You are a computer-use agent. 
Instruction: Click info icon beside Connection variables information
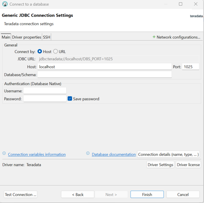4,153
